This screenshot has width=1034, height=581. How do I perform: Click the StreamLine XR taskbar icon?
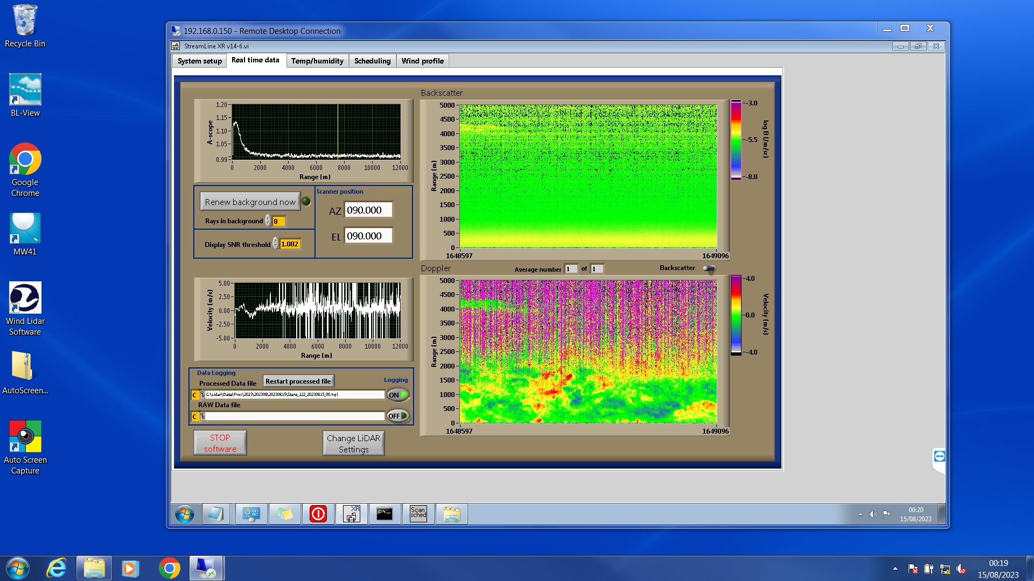click(351, 514)
